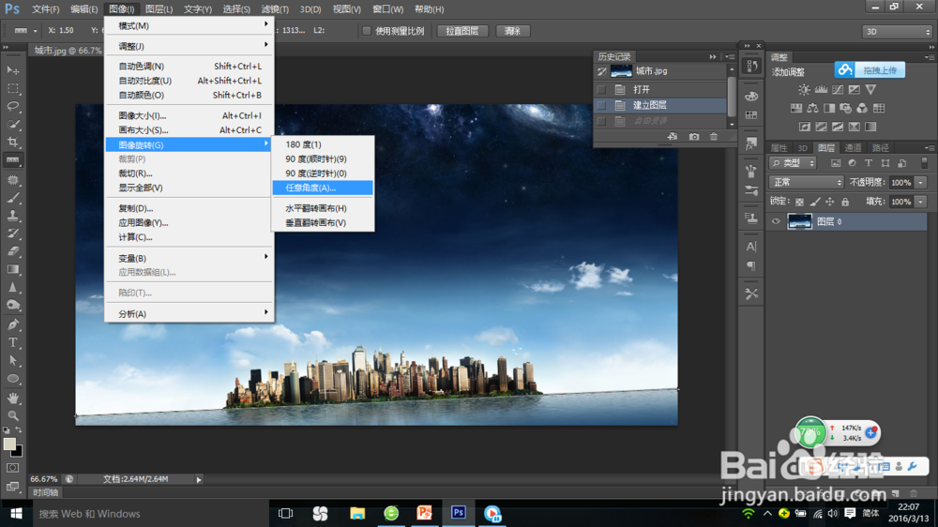Viewport: 938px width, 527px height.
Task: Select the Pen tool
Action: point(12,324)
